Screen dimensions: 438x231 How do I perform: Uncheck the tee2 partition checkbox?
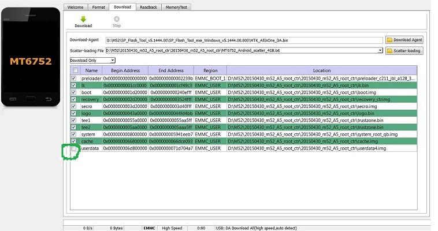click(74, 127)
